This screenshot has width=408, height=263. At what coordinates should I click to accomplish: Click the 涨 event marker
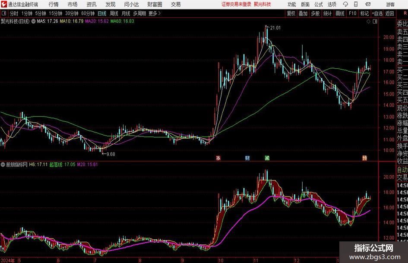(218, 158)
